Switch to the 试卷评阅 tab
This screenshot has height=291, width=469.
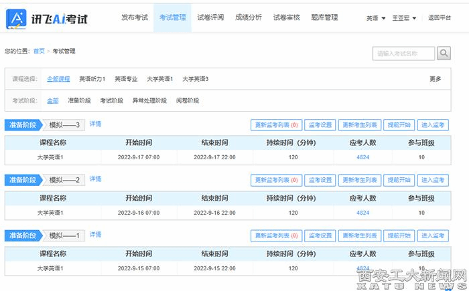coord(211,17)
